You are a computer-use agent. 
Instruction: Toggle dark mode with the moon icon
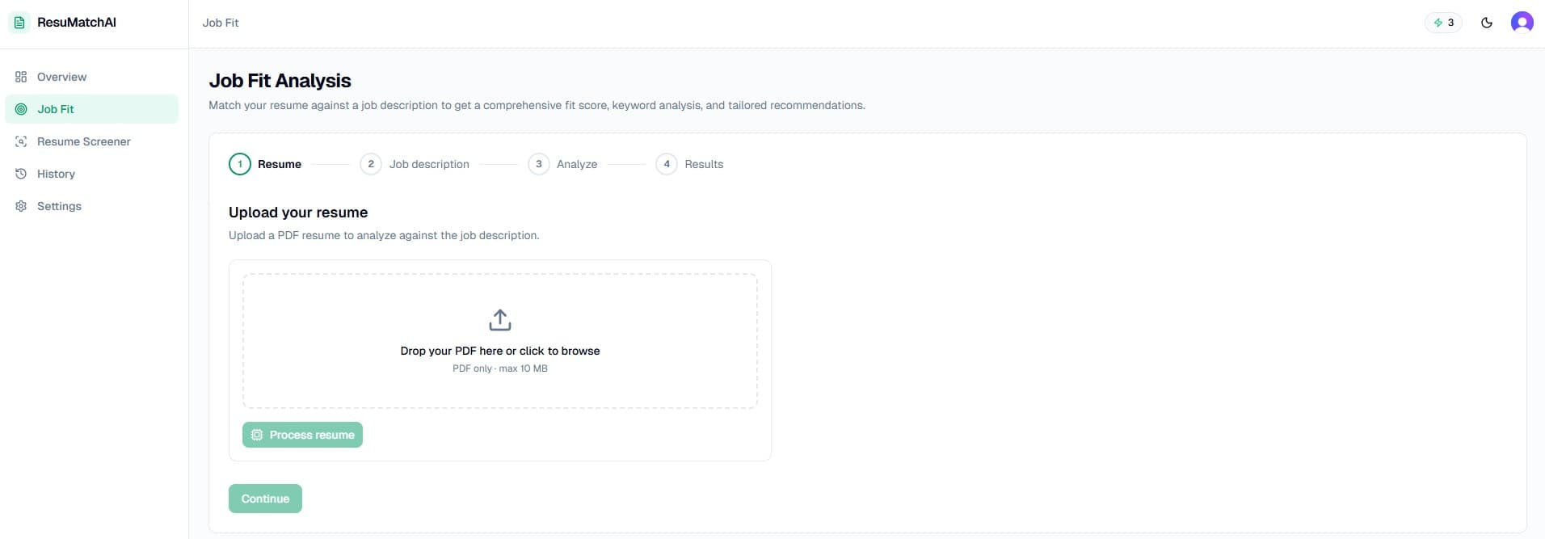pyautogui.click(x=1487, y=23)
